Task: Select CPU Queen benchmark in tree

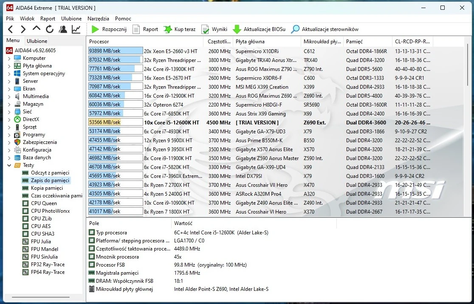Action: (x=44, y=203)
